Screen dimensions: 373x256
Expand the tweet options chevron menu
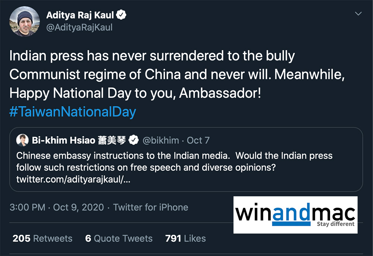pos(358,14)
